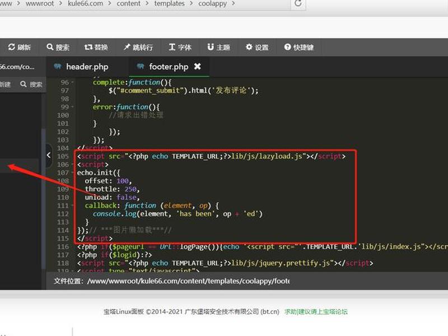448x336 pixels.
Task: Show the 快捷键 shortcuts help
Action: coord(299,47)
